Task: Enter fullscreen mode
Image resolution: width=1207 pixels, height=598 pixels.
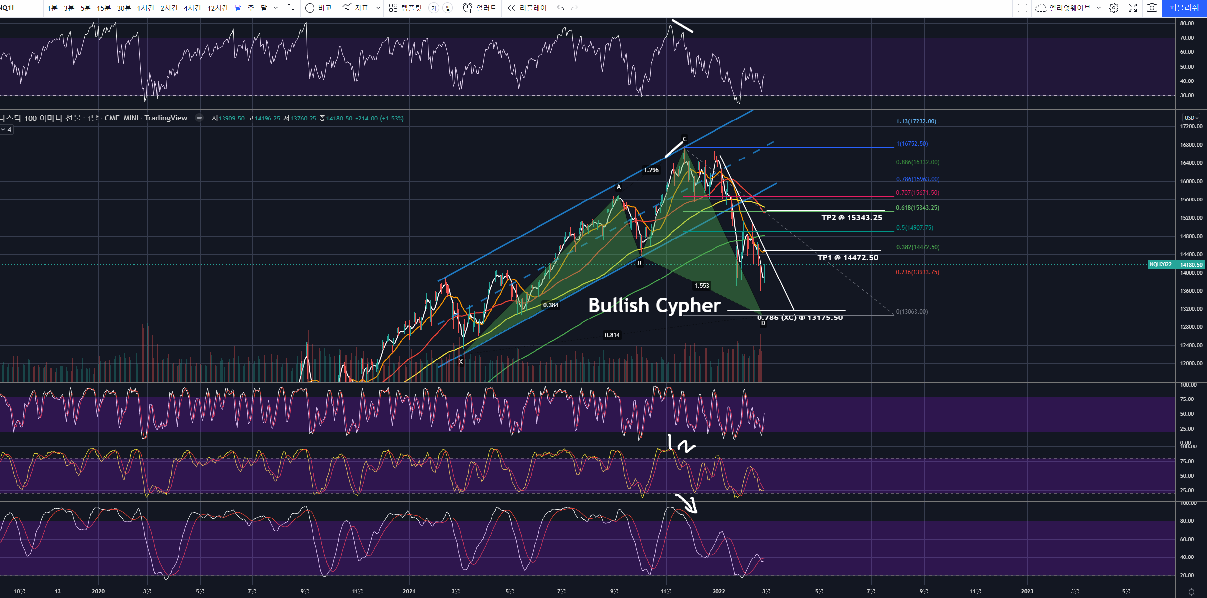Action: pyautogui.click(x=1133, y=8)
